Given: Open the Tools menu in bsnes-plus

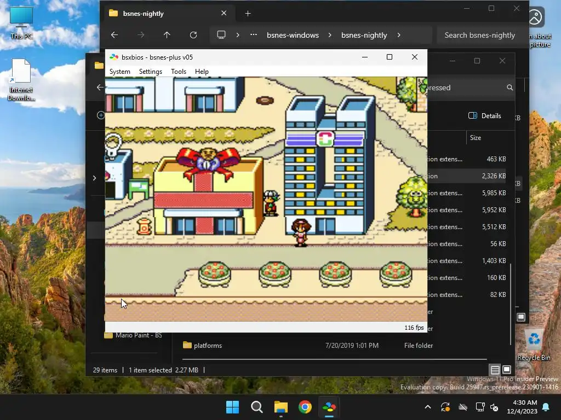Looking at the screenshot, I should pyautogui.click(x=179, y=72).
